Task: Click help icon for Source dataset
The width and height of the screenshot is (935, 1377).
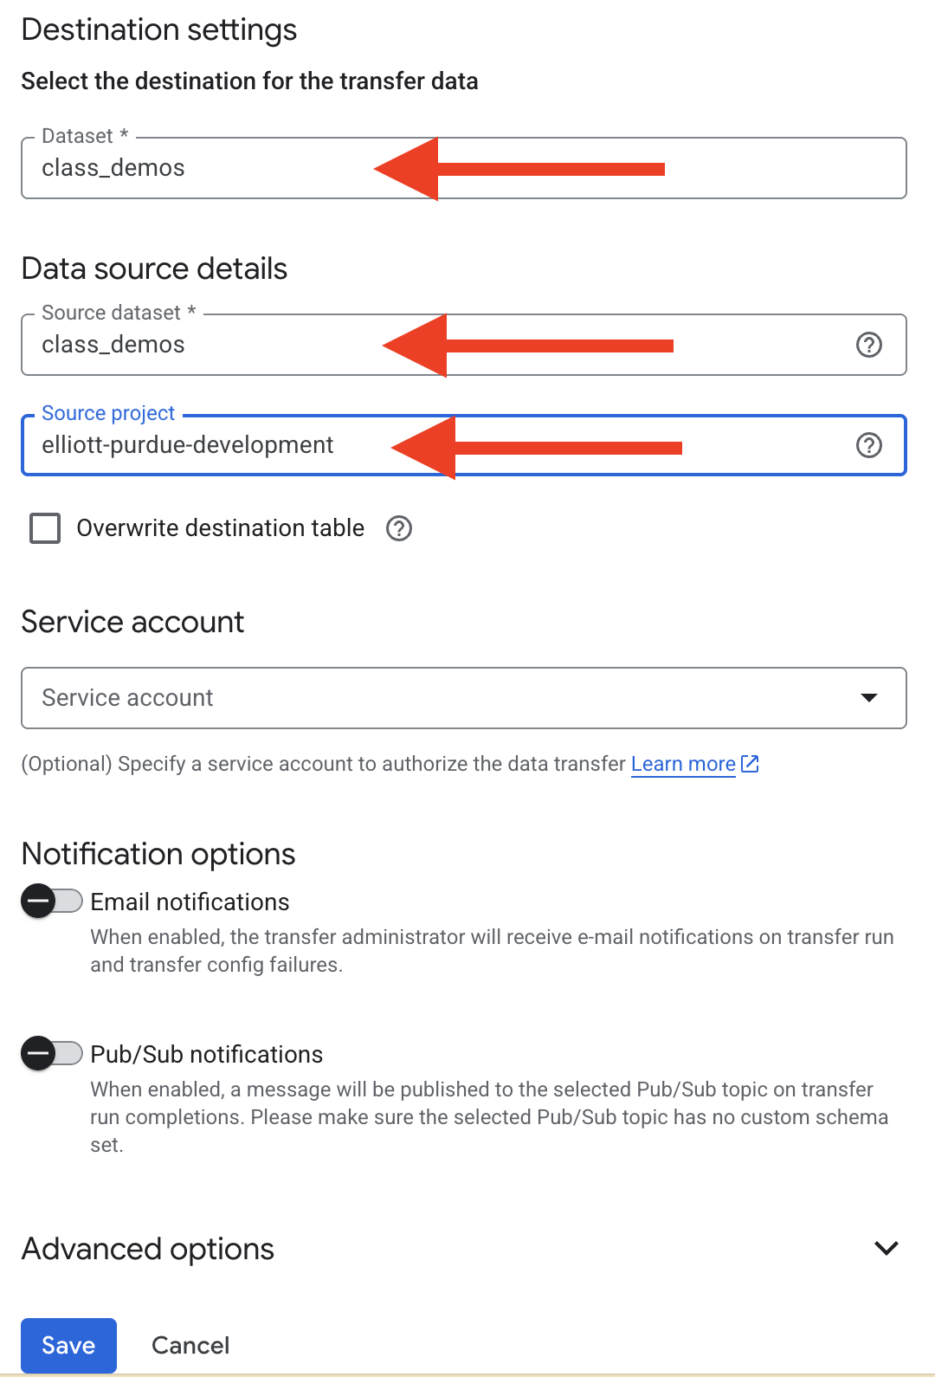Action: tap(868, 345)
